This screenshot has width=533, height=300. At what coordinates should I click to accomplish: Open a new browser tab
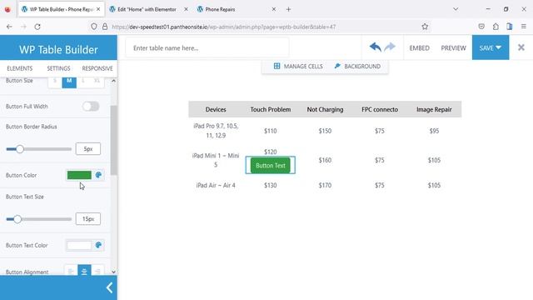click(x=288, y=9)
